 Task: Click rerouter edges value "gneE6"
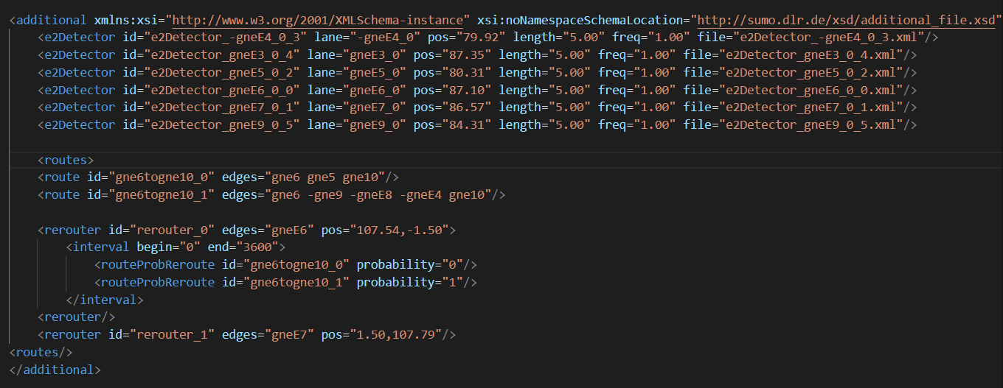pos(289,230)
